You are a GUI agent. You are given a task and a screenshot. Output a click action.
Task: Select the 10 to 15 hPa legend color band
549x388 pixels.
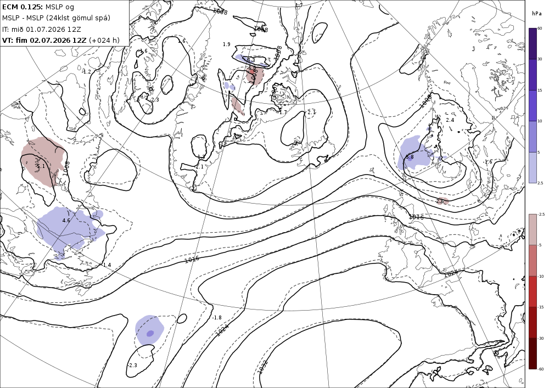[x=533, y=106]
